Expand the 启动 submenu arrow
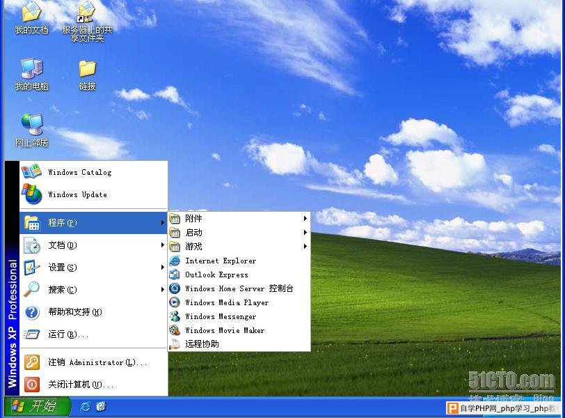Screen dimensions: 565x418 [305, 233]
